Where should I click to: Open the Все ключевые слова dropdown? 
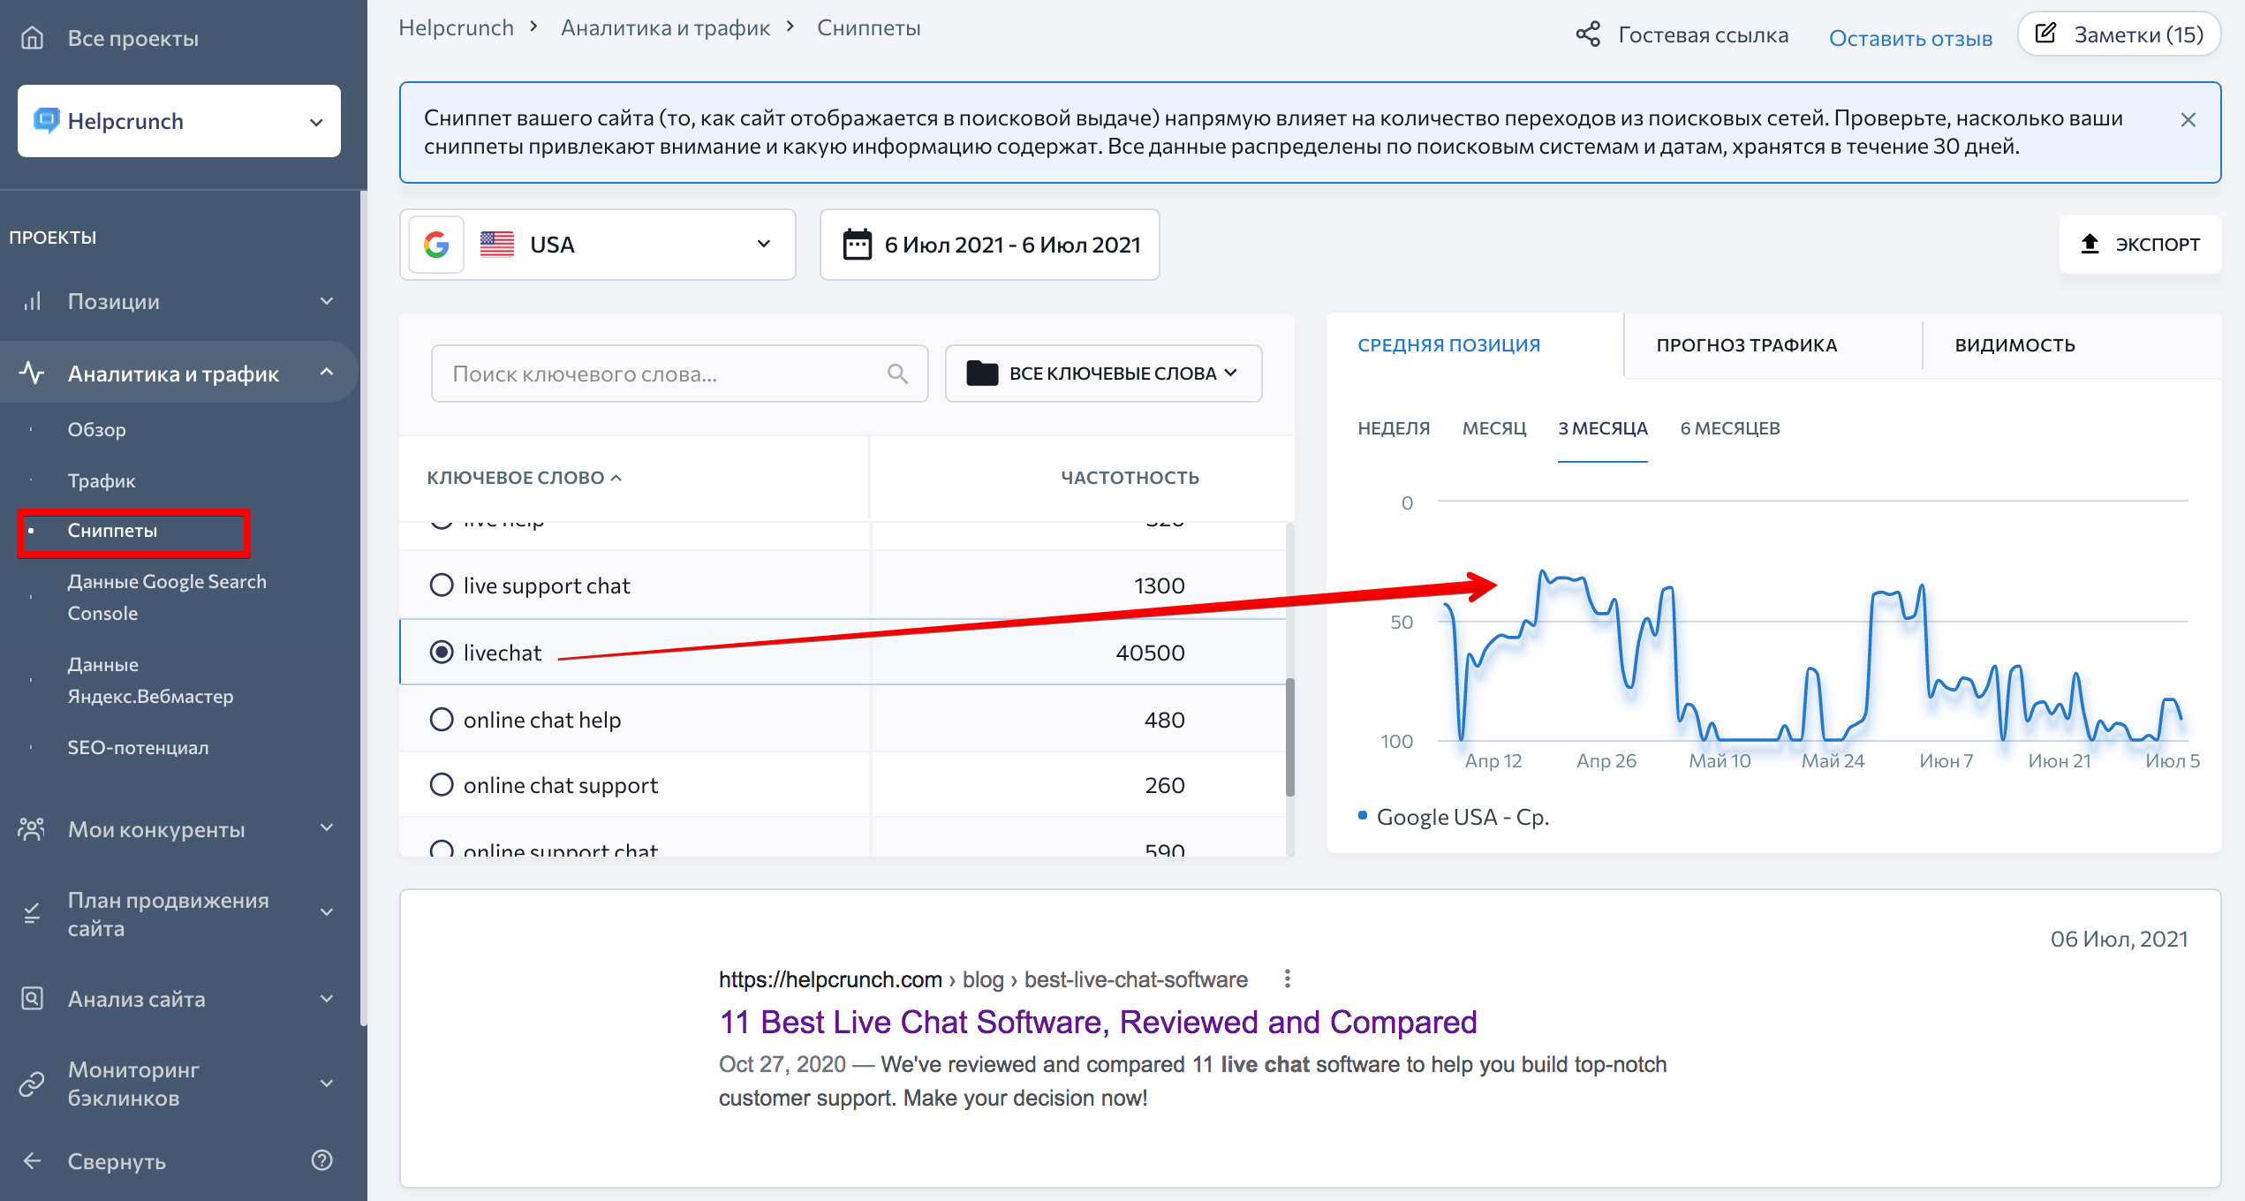click(1103, 373)
